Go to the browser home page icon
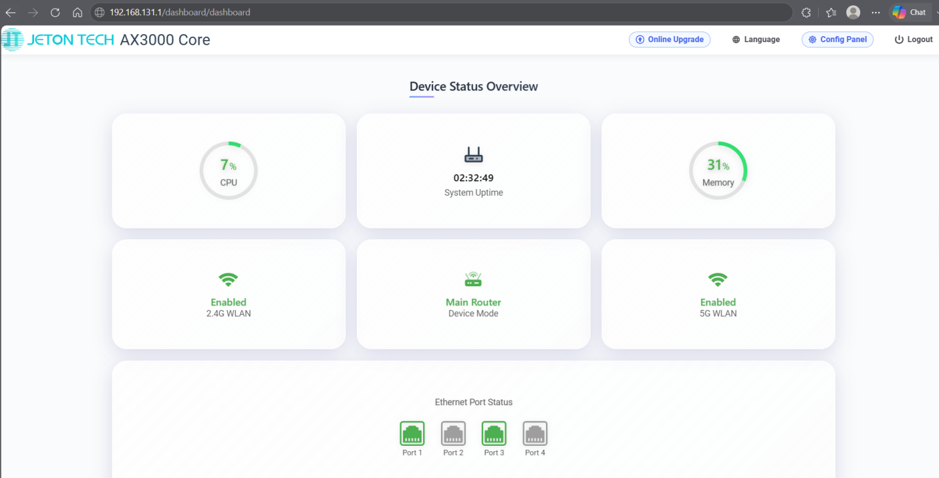The height and width of the screenshot is (478, 939). coord(78,12)
